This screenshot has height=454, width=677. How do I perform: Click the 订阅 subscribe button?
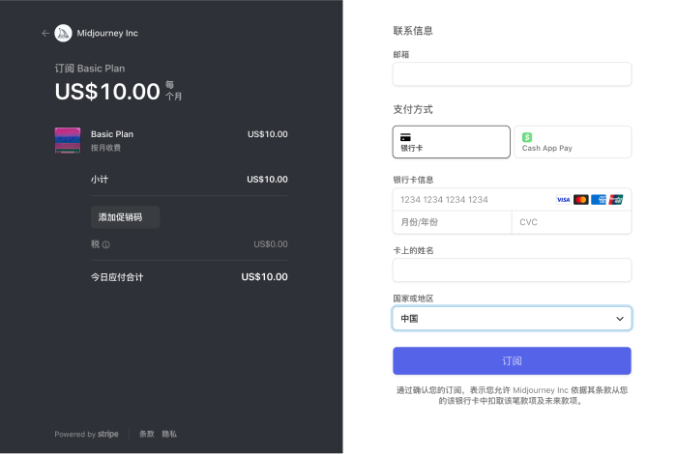(x=512, y=361)
